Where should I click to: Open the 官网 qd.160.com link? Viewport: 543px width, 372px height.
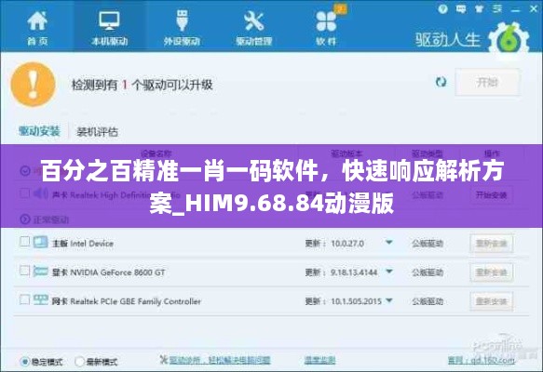point(482,360)
